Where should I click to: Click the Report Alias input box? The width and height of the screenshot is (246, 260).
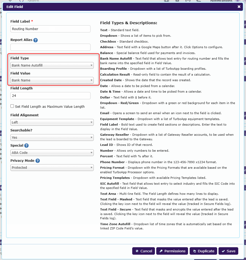pyautogui.click(x=50, y=47)
